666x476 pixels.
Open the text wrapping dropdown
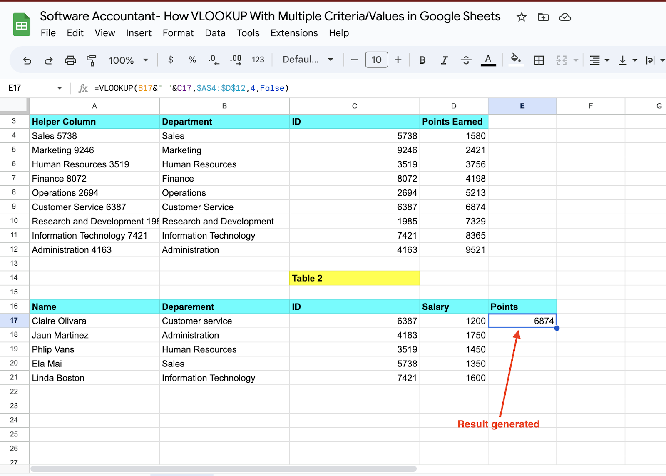pyautogui.click(x=654, y=60)
